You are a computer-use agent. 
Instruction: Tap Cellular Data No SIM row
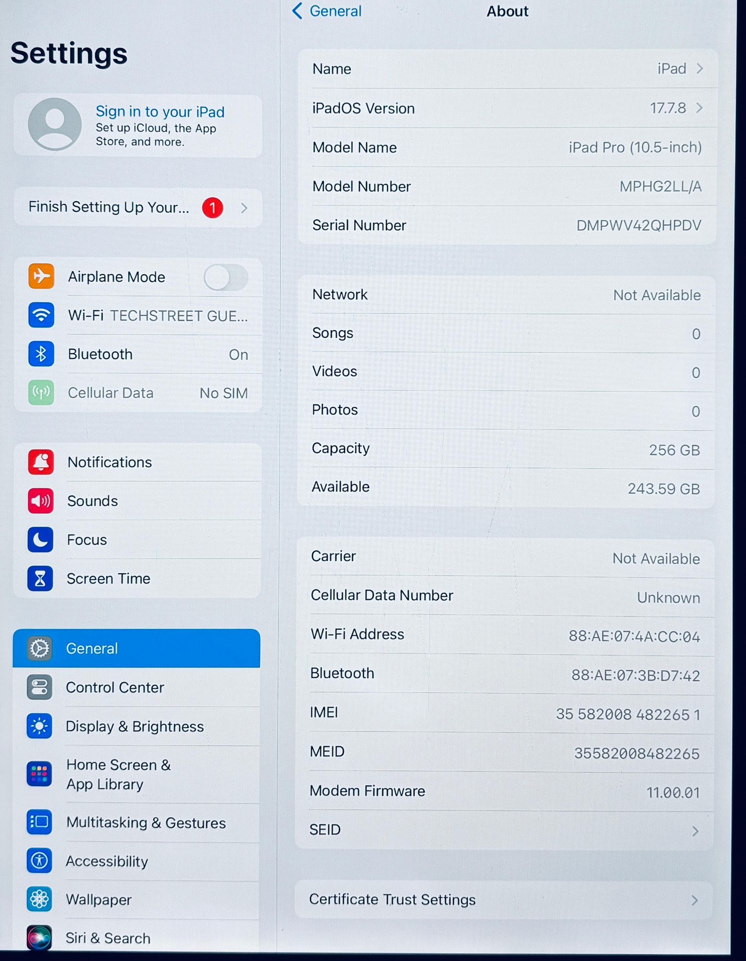[x=138, y=393]
